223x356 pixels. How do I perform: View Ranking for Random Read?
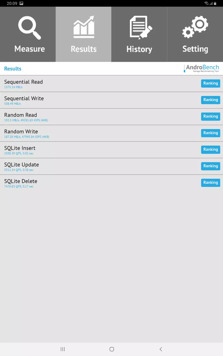coord(210,116)
